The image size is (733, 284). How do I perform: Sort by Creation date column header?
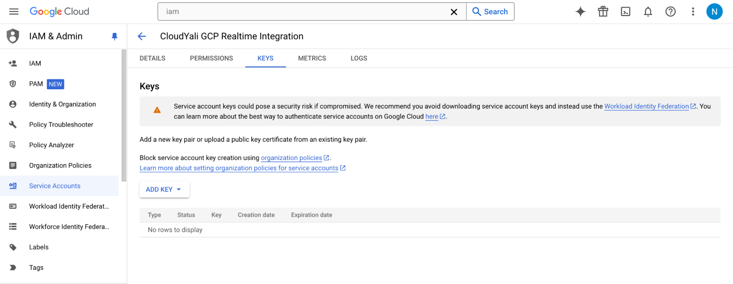tap(256, 215)
